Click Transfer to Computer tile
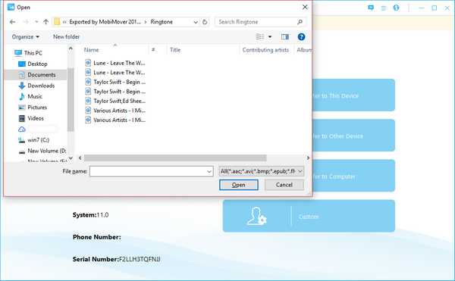Screen dimensions: 455x281 (x=353, y=176)
